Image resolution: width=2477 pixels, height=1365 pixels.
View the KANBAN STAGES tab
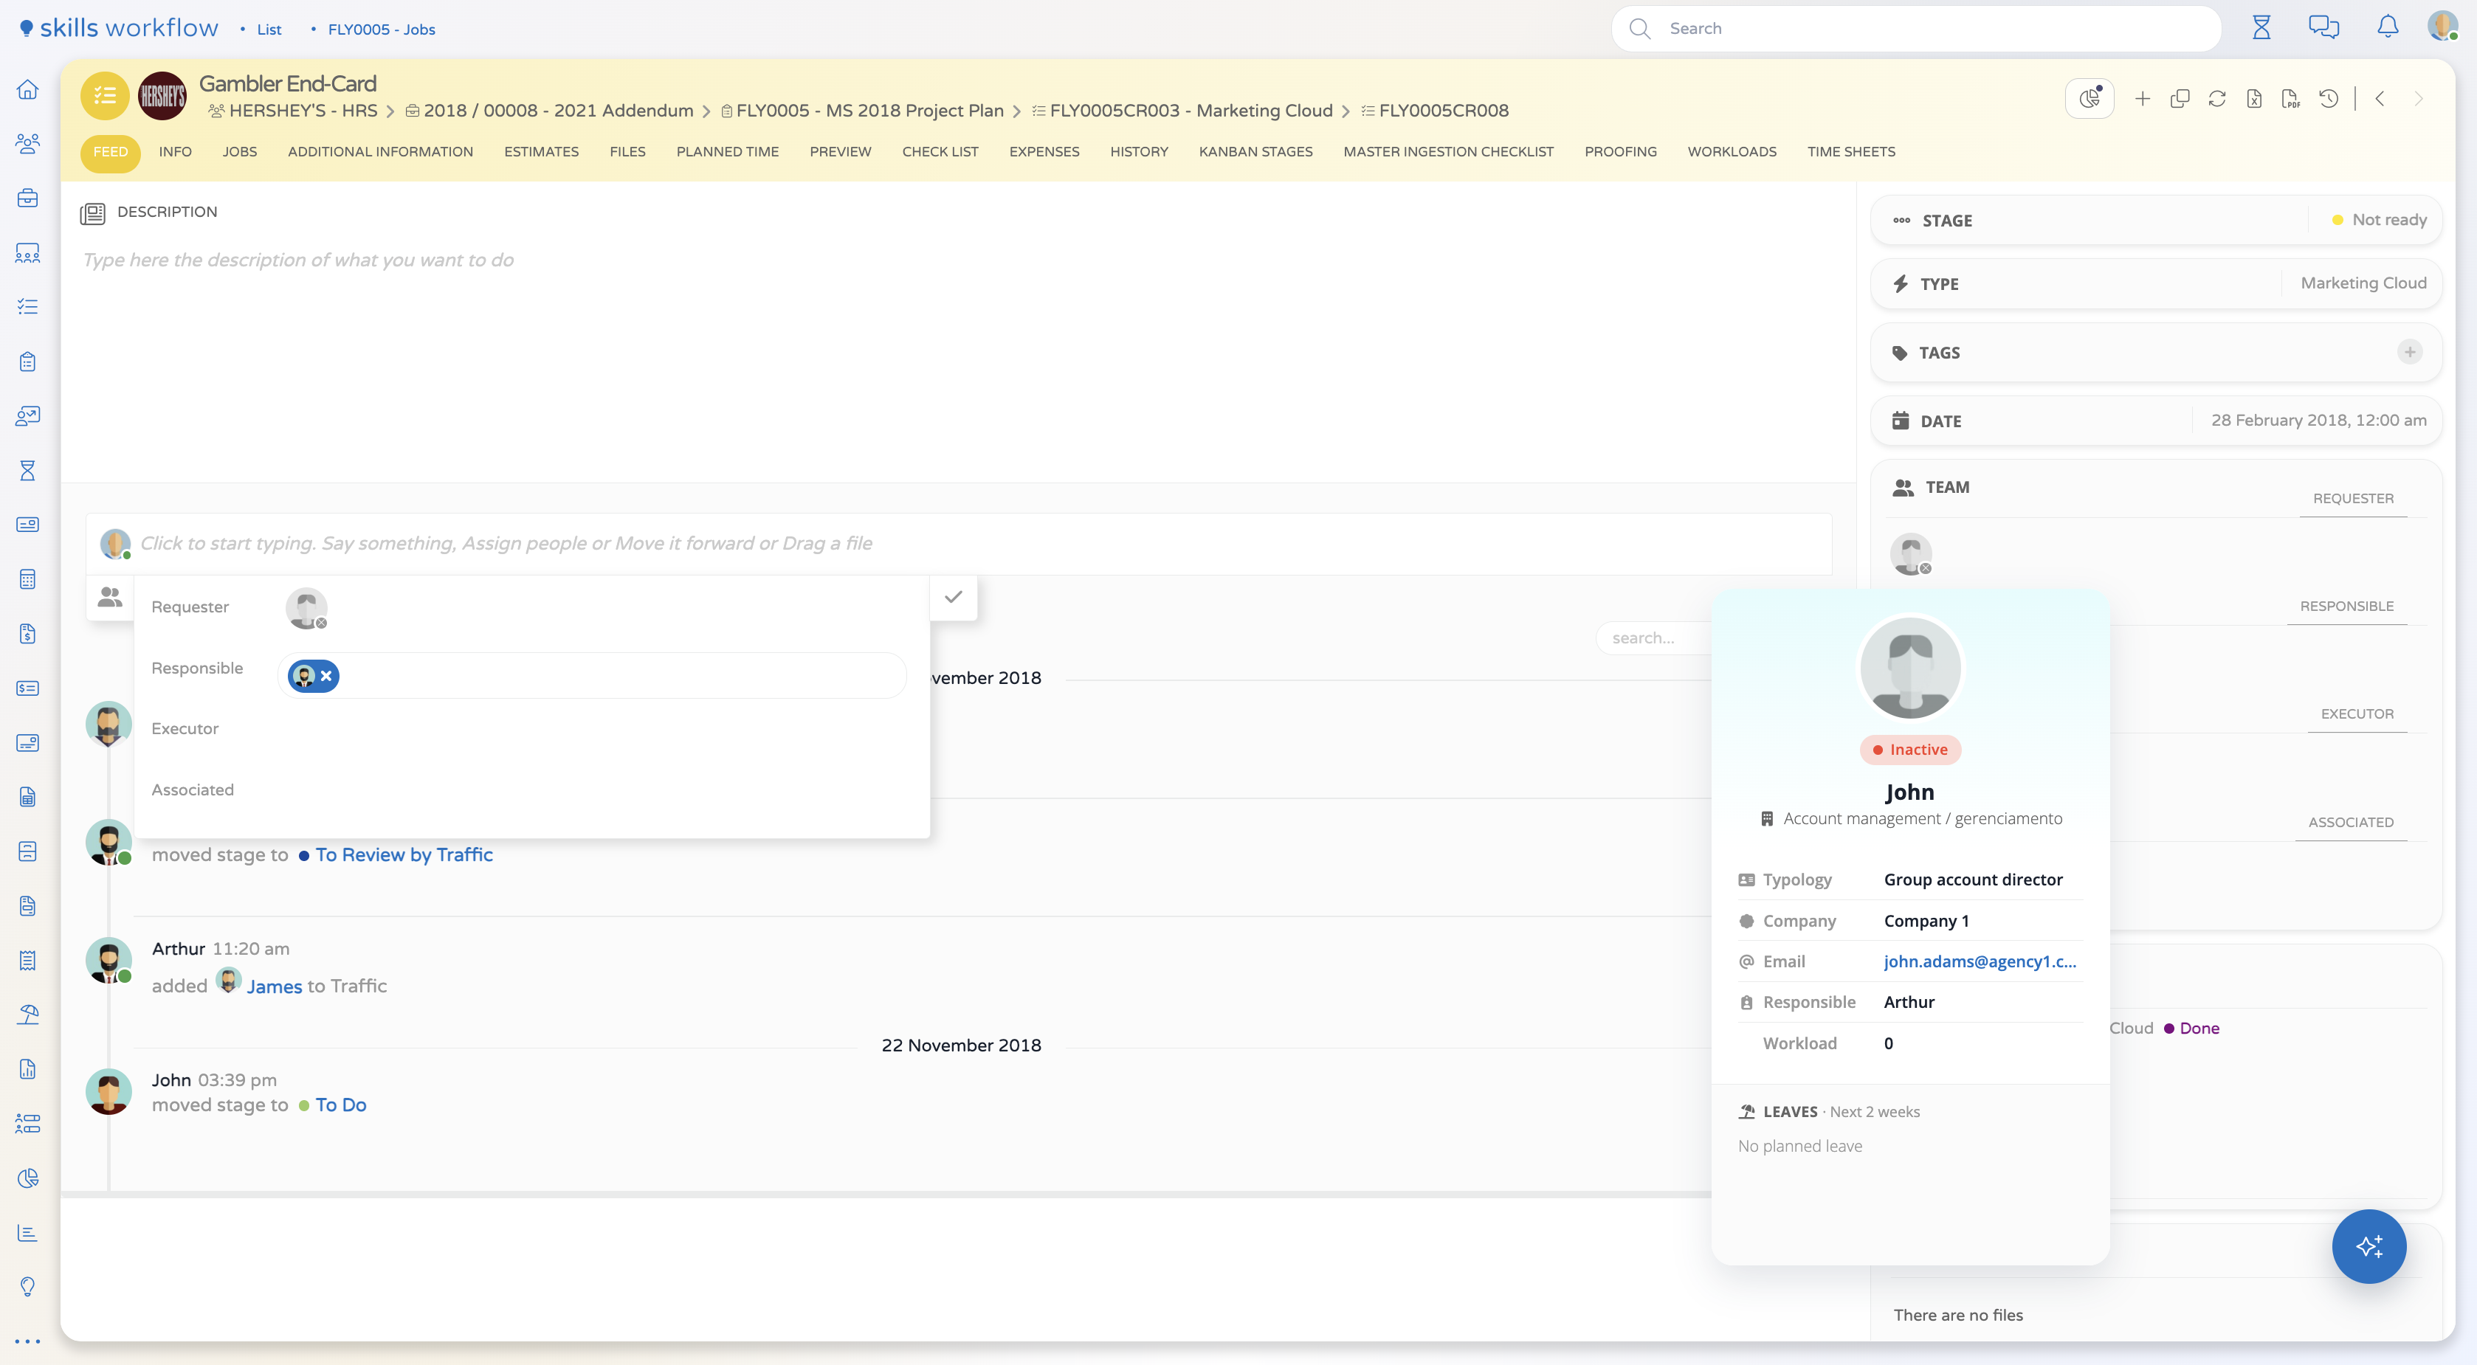1255,152
